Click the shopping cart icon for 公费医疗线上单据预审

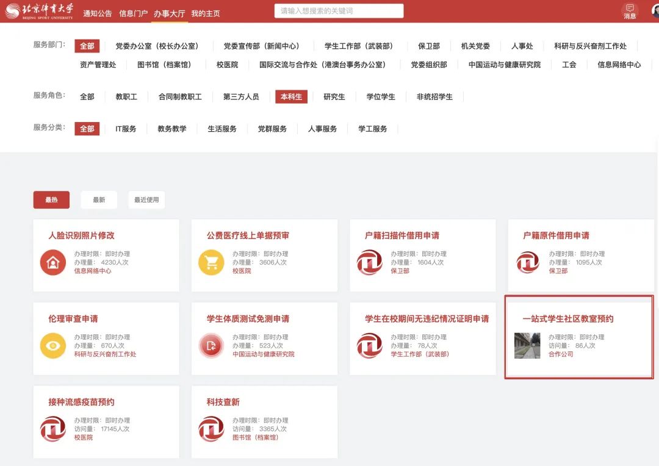(211, 262)
